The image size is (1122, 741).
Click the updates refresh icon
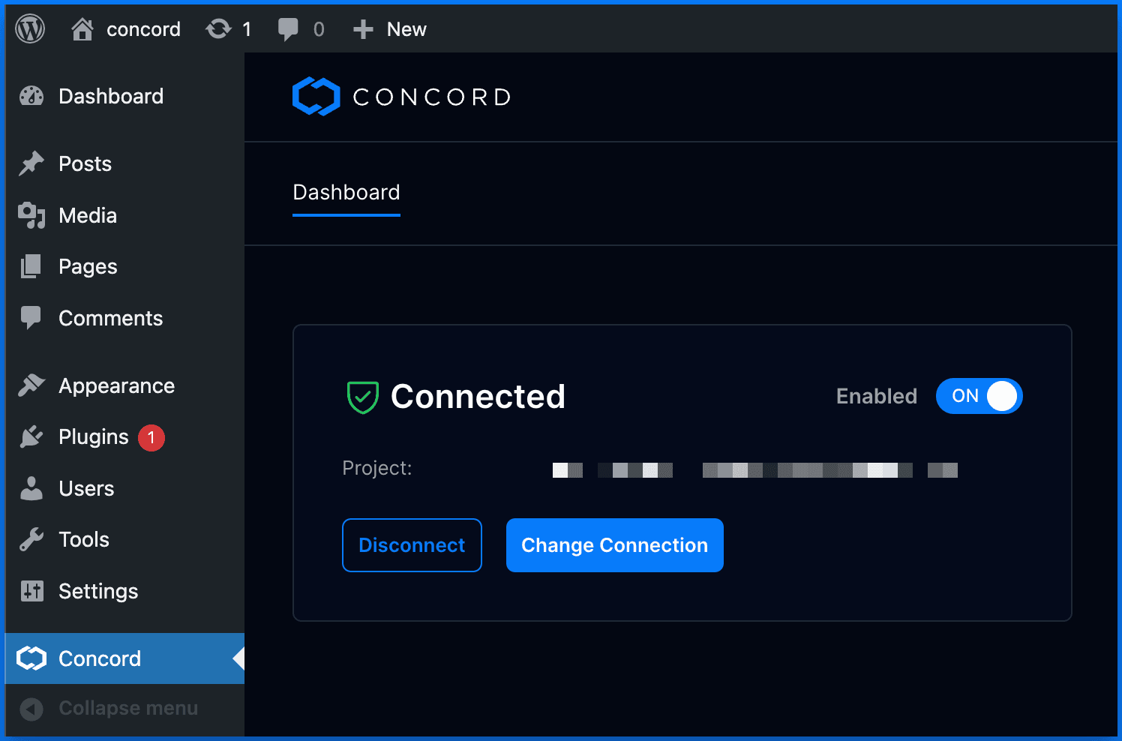pos(218,29)
